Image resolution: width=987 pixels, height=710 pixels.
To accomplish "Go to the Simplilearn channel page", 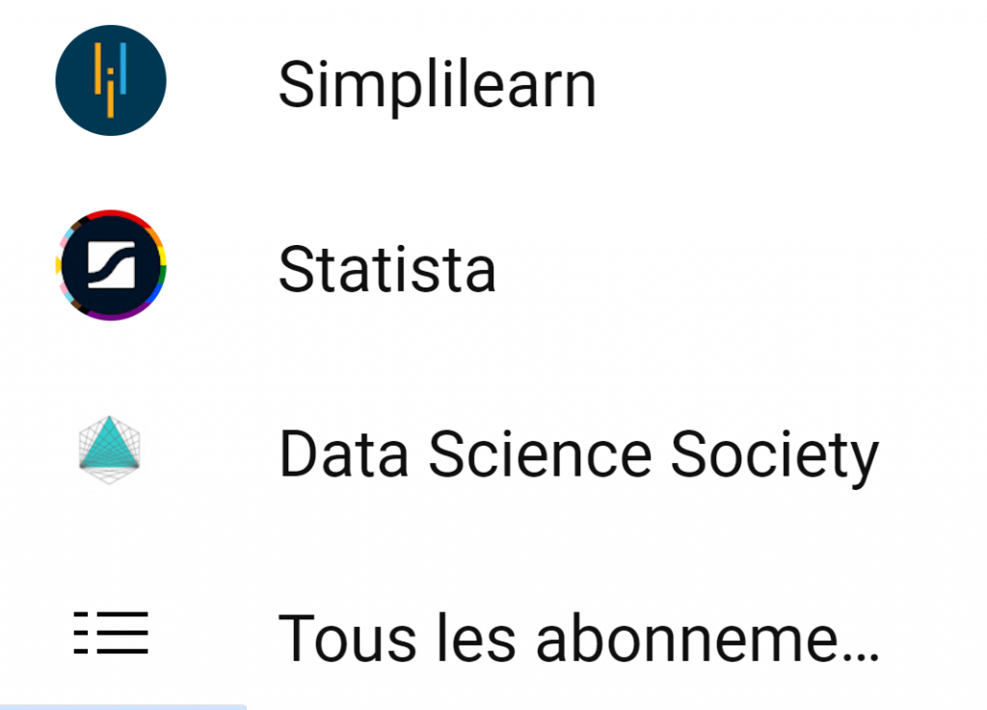I will (437, 85).
